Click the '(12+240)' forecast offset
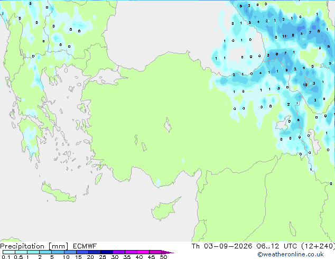Viewport: 335px width, 259px height. [x=318, y=246]
